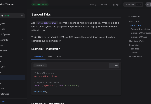
Task: Go to Example 1: Installation outline entry
Action: pyautogui.click(x=141, y=29)
